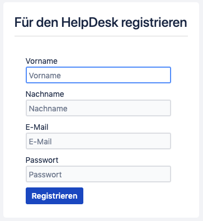Click the 'Für den HelpDesk registrieren' heading
The height and width of the screenshot is (221, 203).
coord(101,22)
